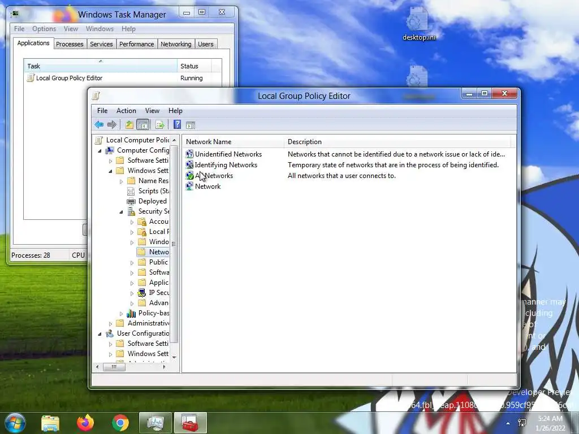This screenshot has height=434, width=579.
Task: Click the red toolbox taskbar button
Action: coord(190,423)
